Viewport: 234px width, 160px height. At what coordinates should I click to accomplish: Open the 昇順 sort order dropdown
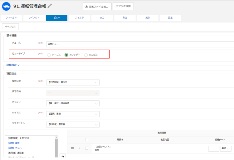click(x=226, y=148)
